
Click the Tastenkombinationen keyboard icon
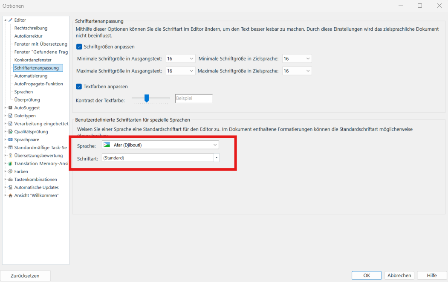coord(11,179)
